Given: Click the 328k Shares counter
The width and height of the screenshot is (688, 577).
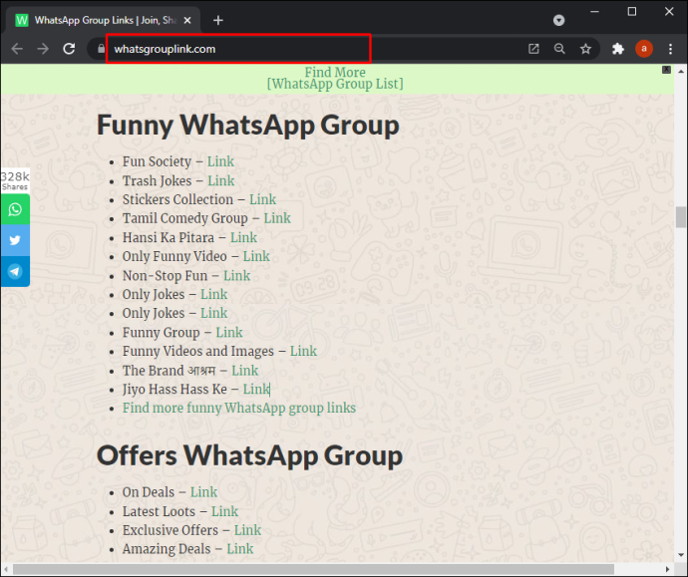Looking at the screenshot, I should [x=15, y=180].
